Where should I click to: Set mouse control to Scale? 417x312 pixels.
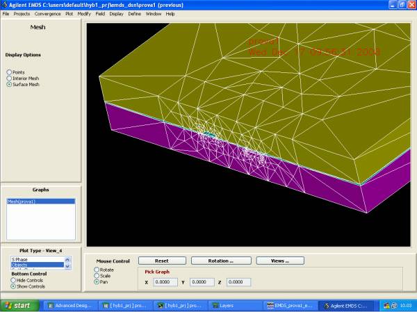point(97,276)
